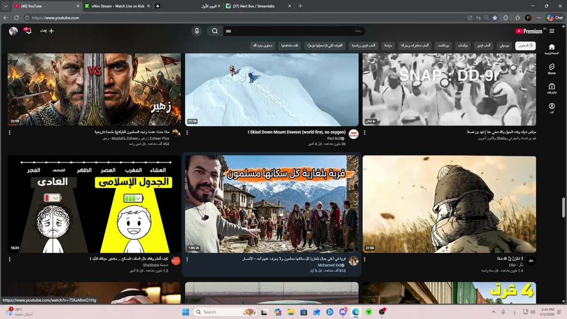Viewport: 567px width, 319px height.
Task: Open Shorts from the sidebar
Action: [551, 69]
